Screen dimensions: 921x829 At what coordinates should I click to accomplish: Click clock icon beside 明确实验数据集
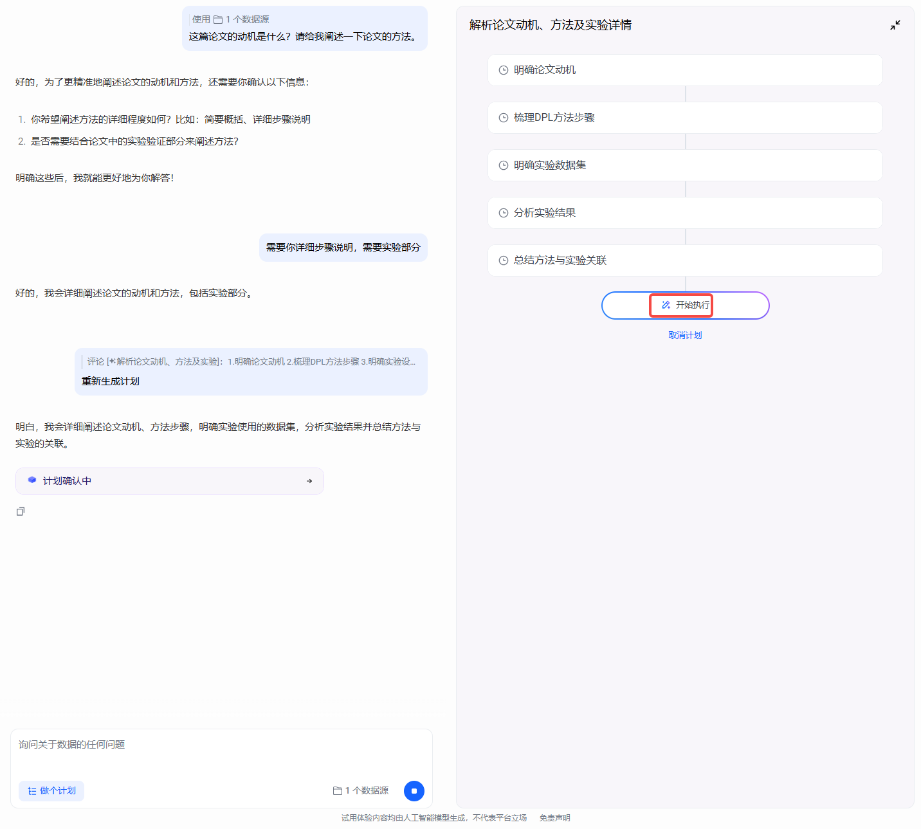tap(504, 165)
